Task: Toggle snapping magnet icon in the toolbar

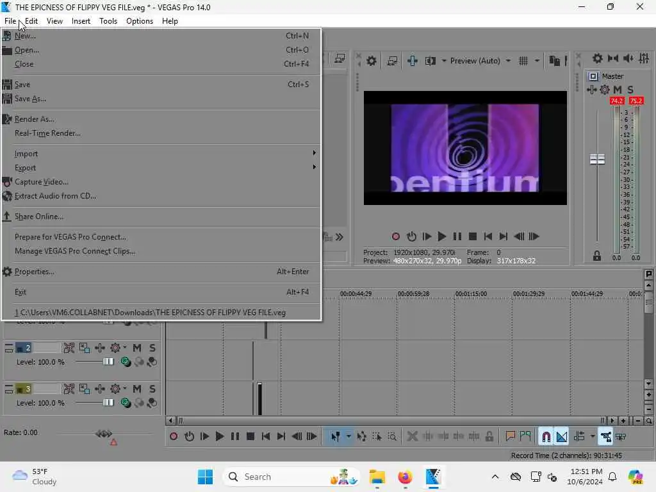Action: 546,437
